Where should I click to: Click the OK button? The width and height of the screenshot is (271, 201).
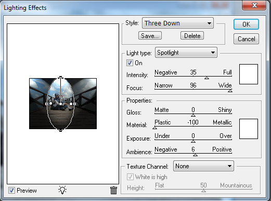click(246, 24)
